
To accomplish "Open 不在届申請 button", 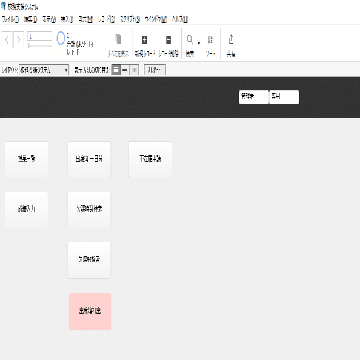I will (150, 159).
